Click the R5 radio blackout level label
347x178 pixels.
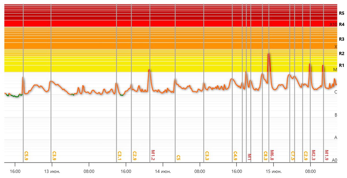pos(342,13)
